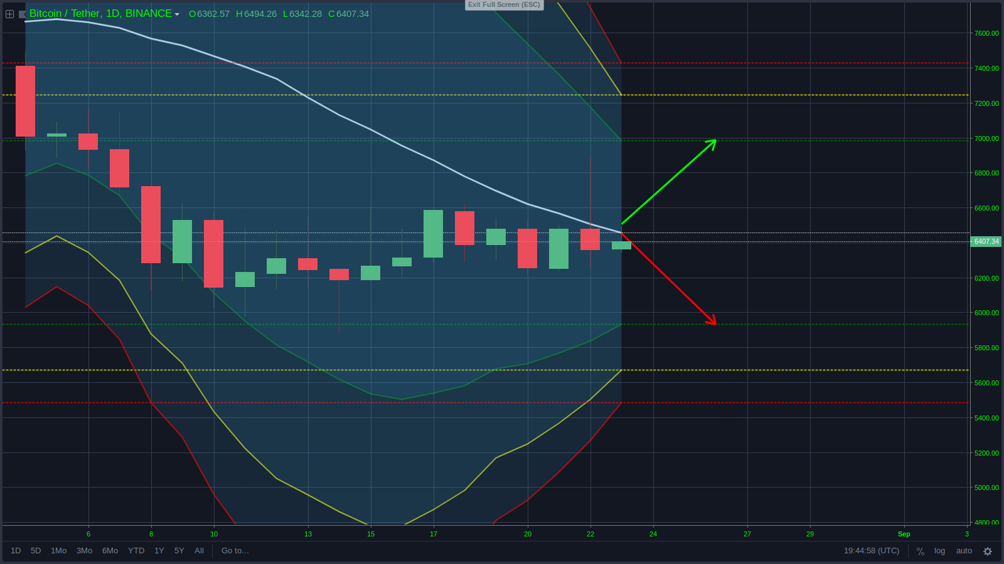Open the chart settings gear
The width and height of the screenshot is (1004, 564).
(988, 551)
